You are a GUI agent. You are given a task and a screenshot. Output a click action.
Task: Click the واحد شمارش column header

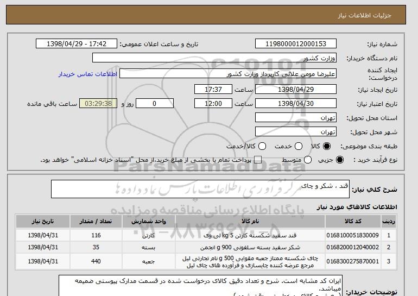point(149,222)
